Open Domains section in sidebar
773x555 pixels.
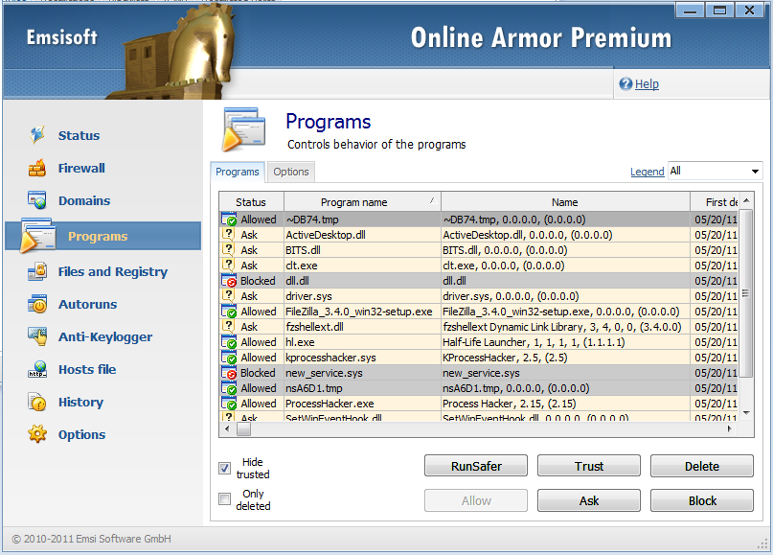(84, 200)
